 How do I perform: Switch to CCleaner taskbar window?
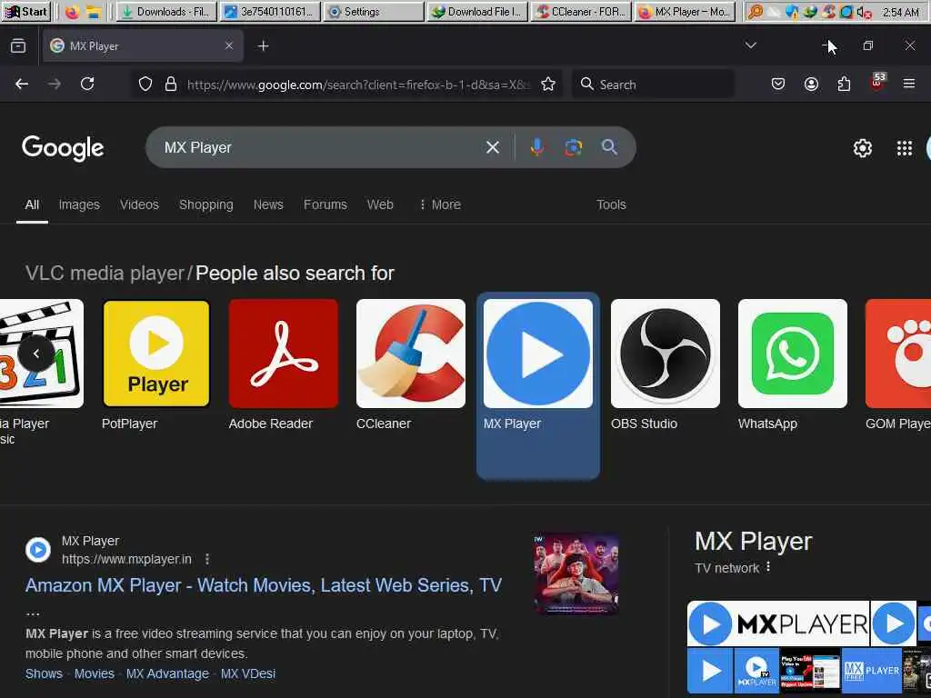pyautogui.click(x=581, y=11)
